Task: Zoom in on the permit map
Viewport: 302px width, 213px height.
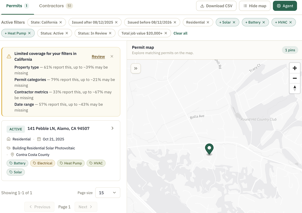Action: click(x=295, y=68)
